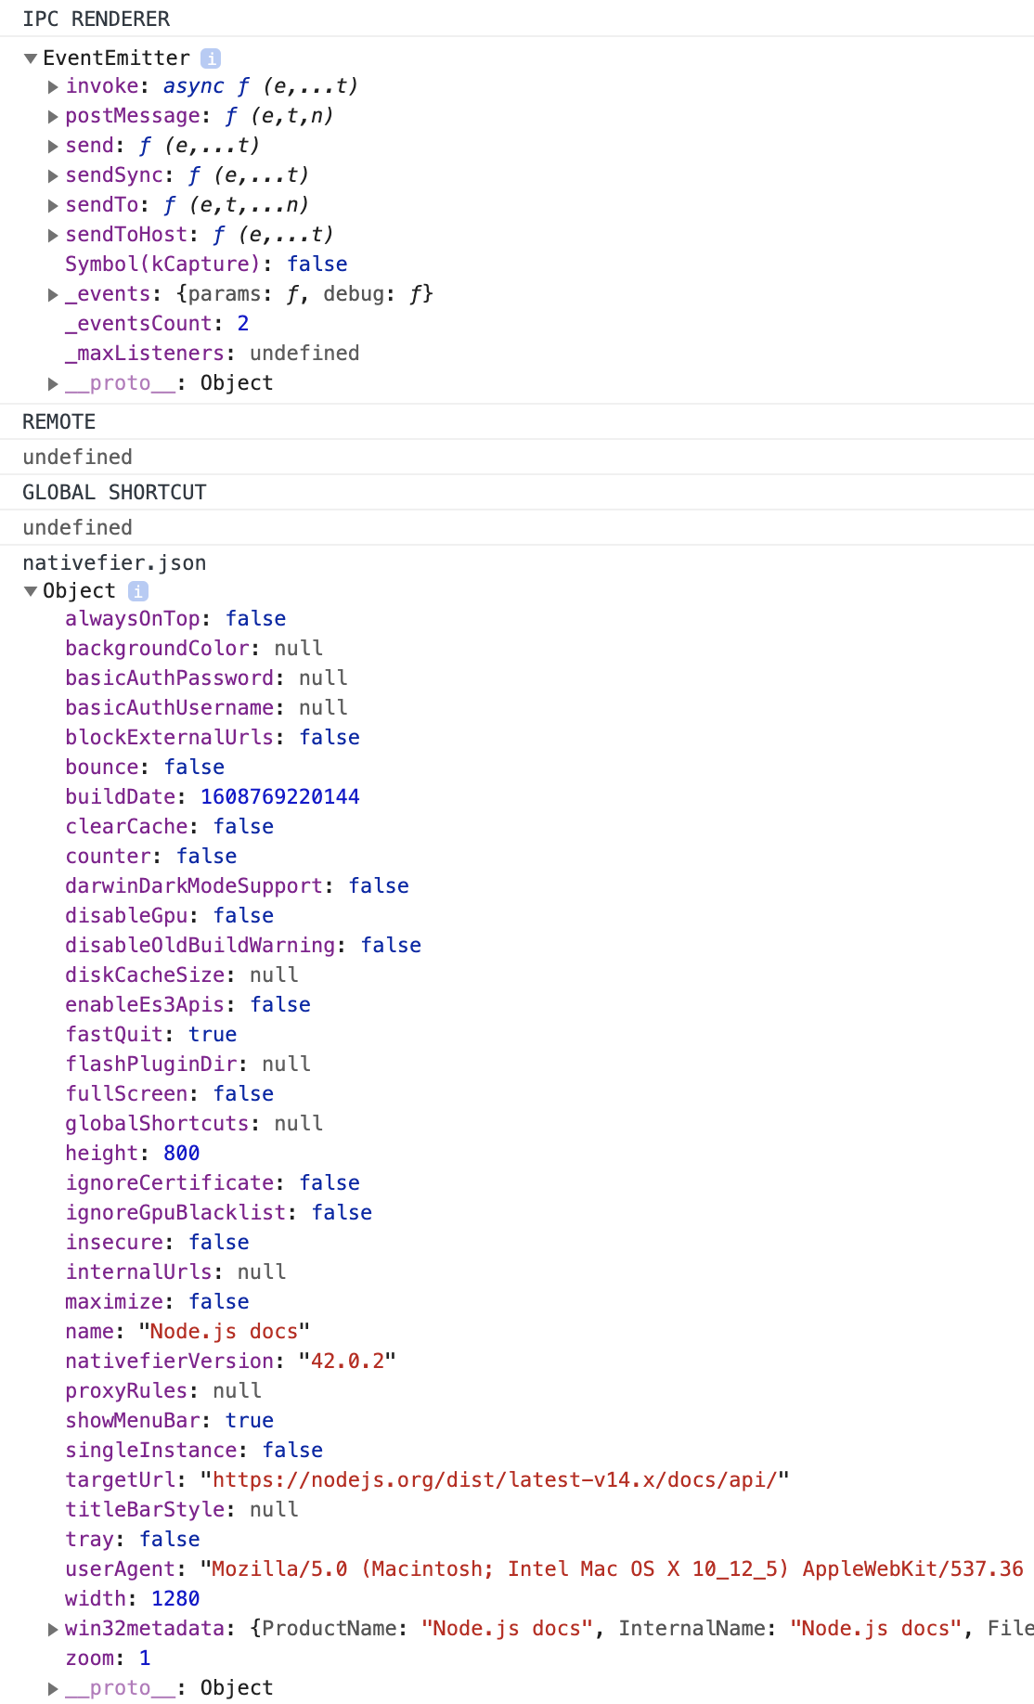Screen dimensions: 1034x1704
Task: Click the basicAuthUsername property
Action: click(x=169, y=707)
